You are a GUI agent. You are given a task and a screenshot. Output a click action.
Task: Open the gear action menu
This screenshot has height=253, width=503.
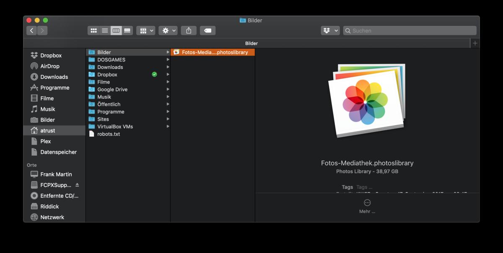[x=168, y=31]
